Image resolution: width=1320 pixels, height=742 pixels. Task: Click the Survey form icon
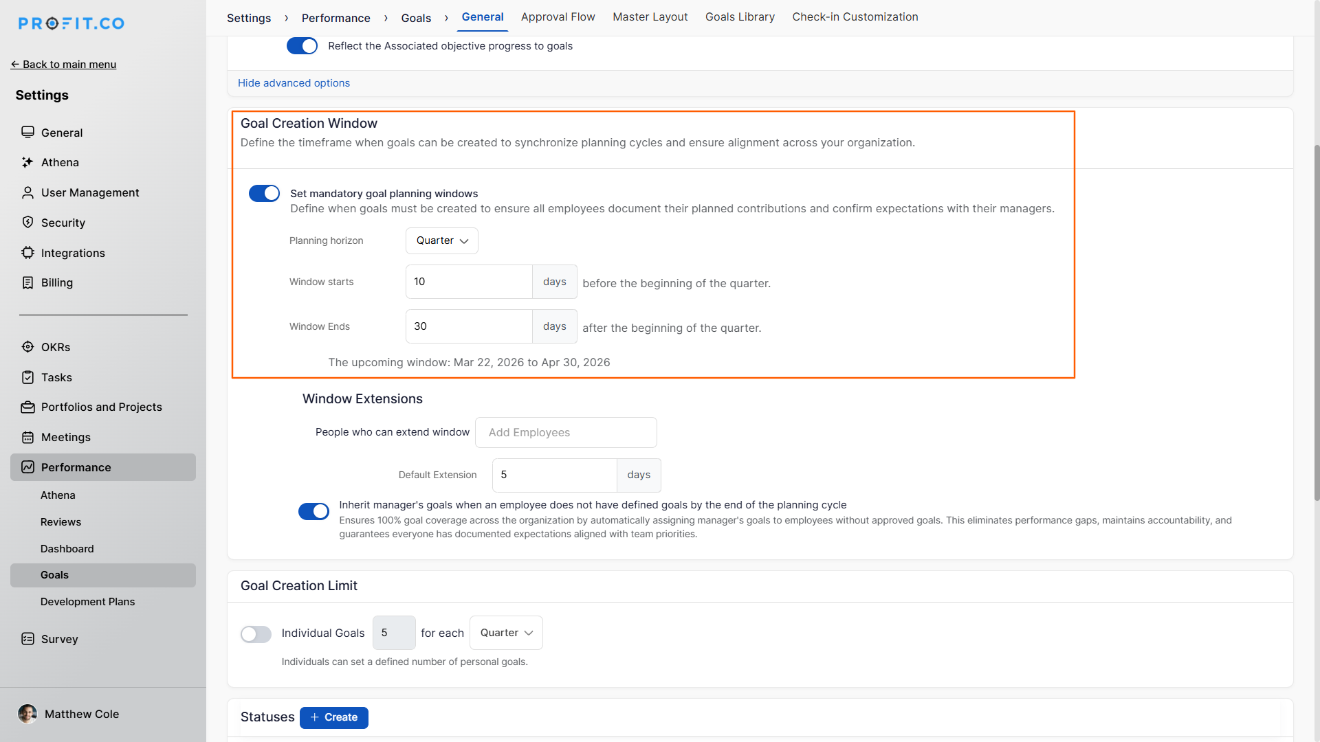pyautogui.click(x=27, y=639)
